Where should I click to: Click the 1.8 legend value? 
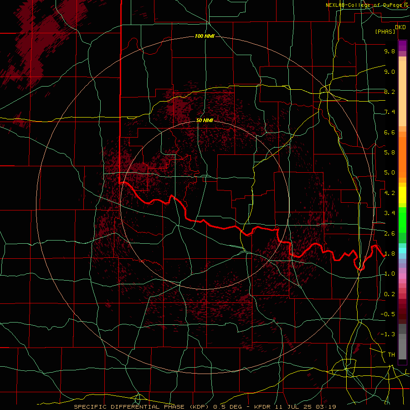tap(389, 254)
